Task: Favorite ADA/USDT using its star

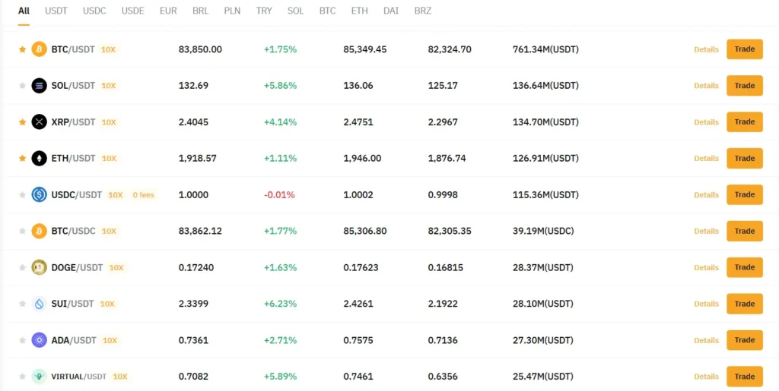Action: (22, 340)
